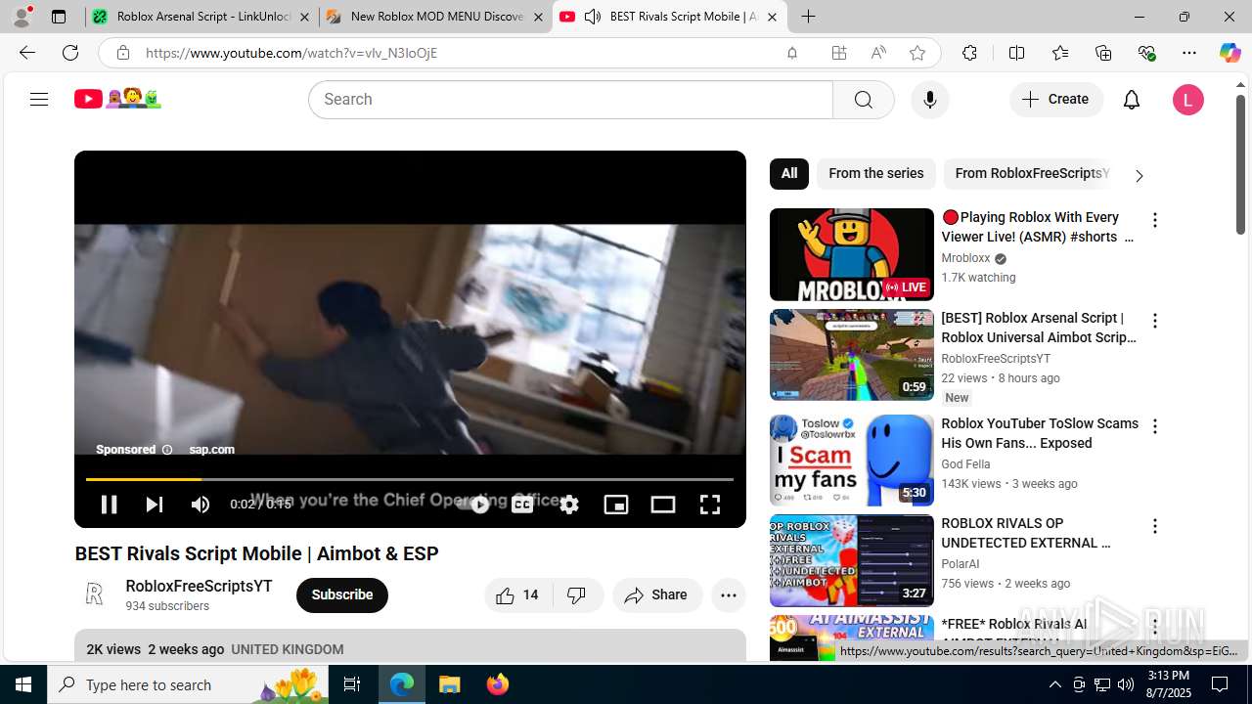The height and width of the screenshot is (704, 1252).
Task: Open options for Arsenal Script video
Action: coord(1155,322)
